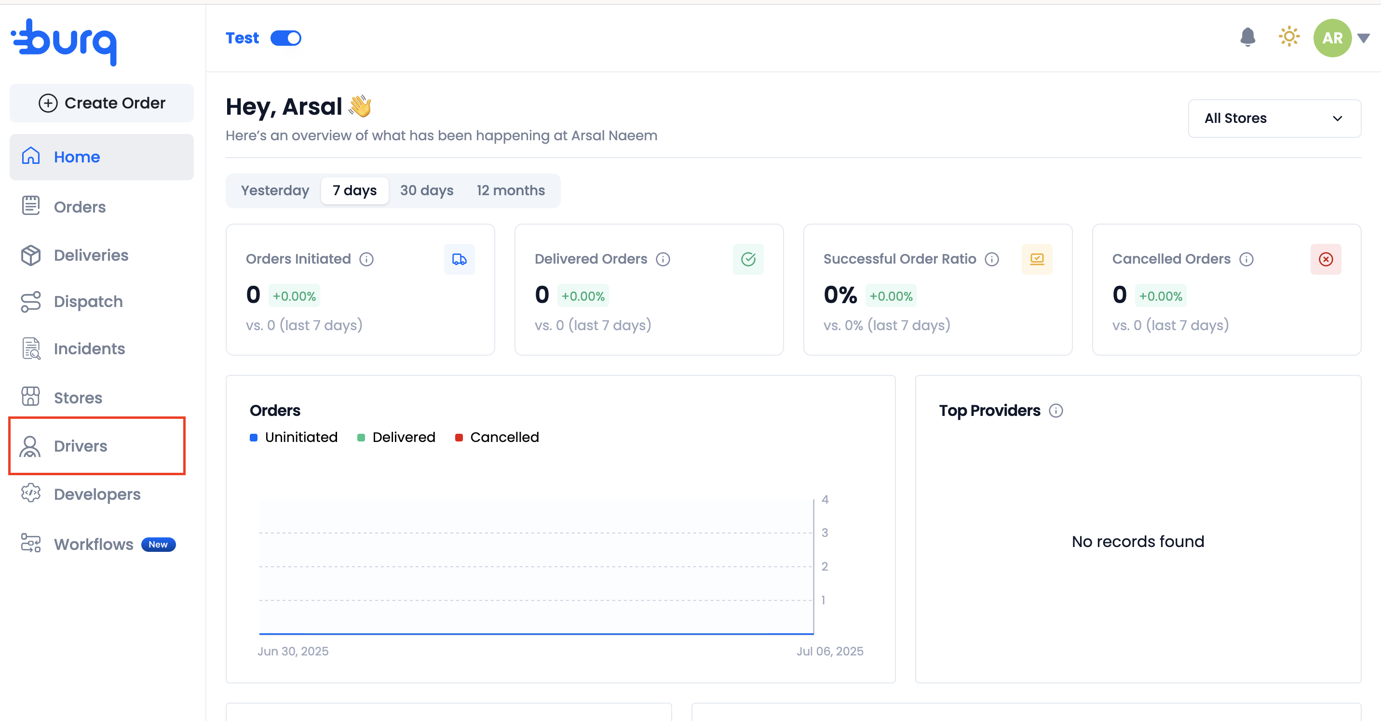
Task: Click green check icon on Delivered Orders
Action: click(748, 259)
